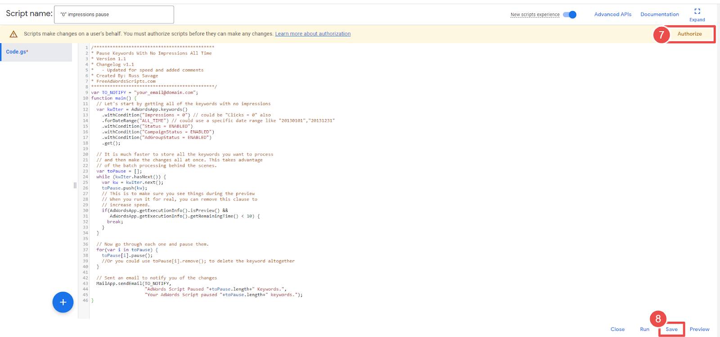Focus the Script name input field
This screenshot has height=337, width=720.
[114, 15]
